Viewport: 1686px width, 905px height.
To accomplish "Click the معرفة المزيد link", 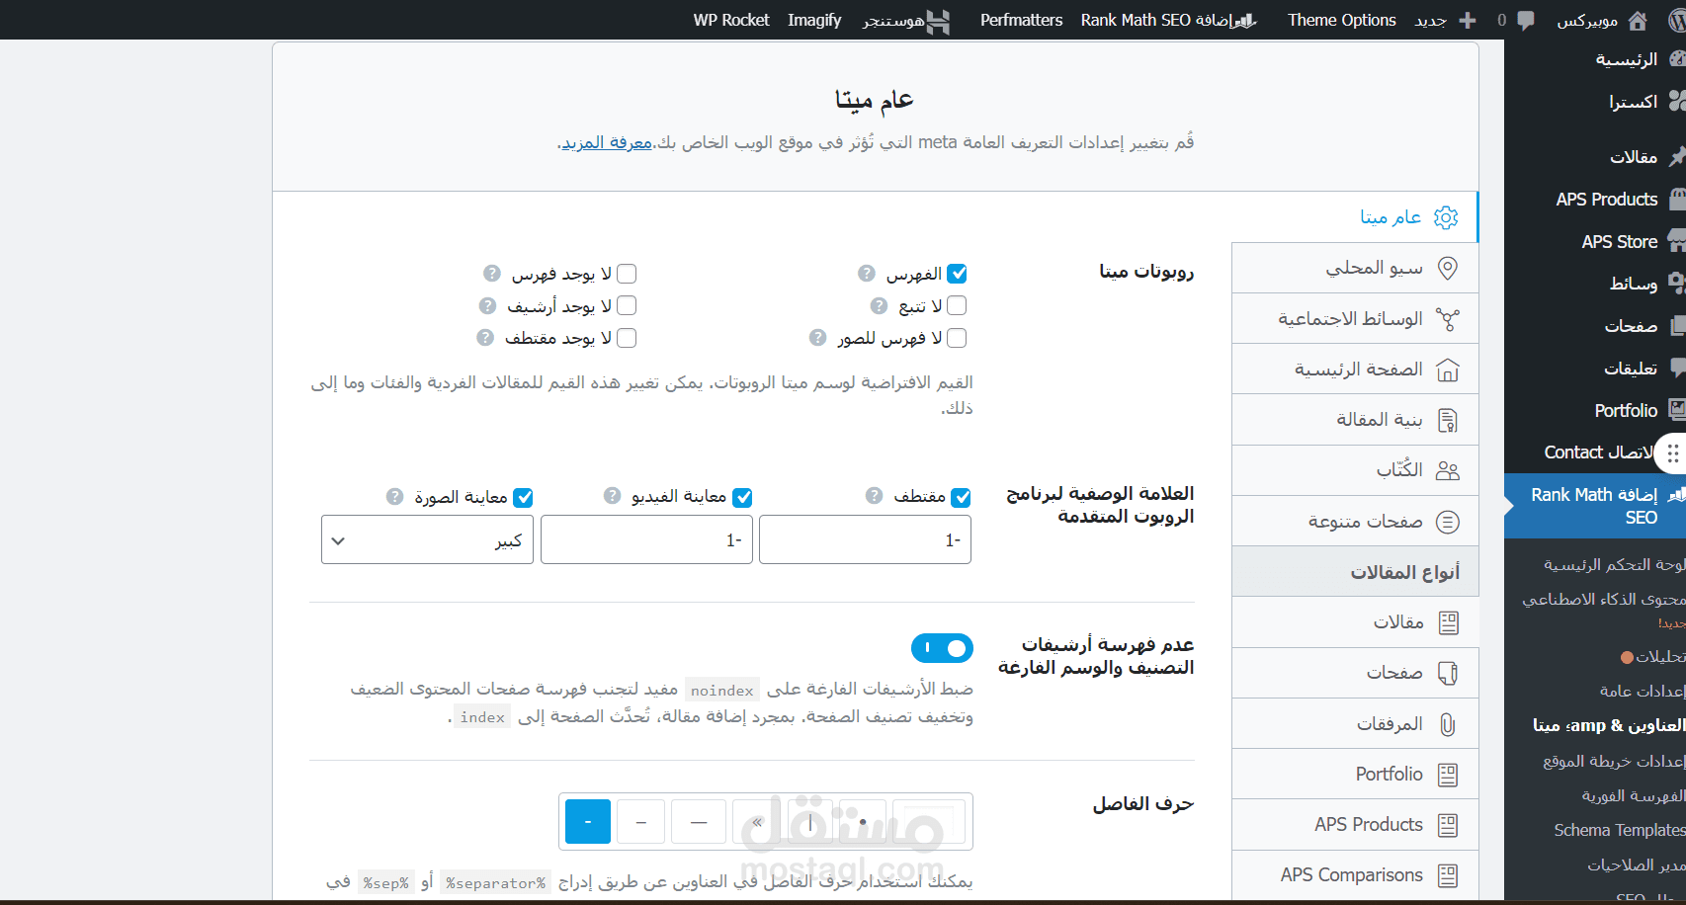I will [x=607, y=142].
